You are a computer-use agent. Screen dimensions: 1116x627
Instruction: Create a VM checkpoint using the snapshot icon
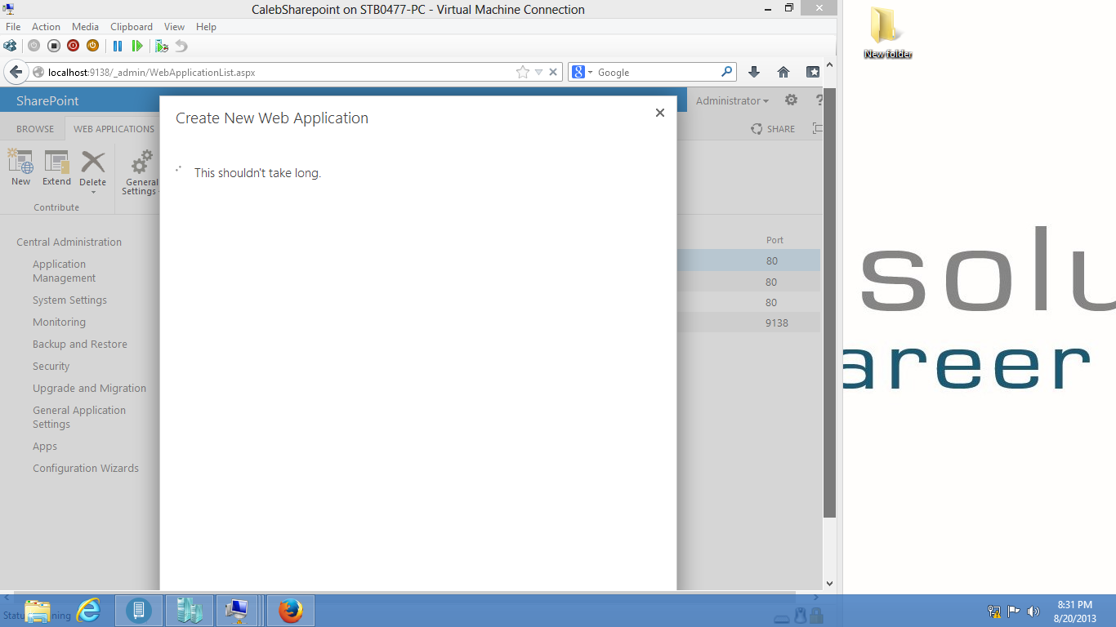click(162, 46)
